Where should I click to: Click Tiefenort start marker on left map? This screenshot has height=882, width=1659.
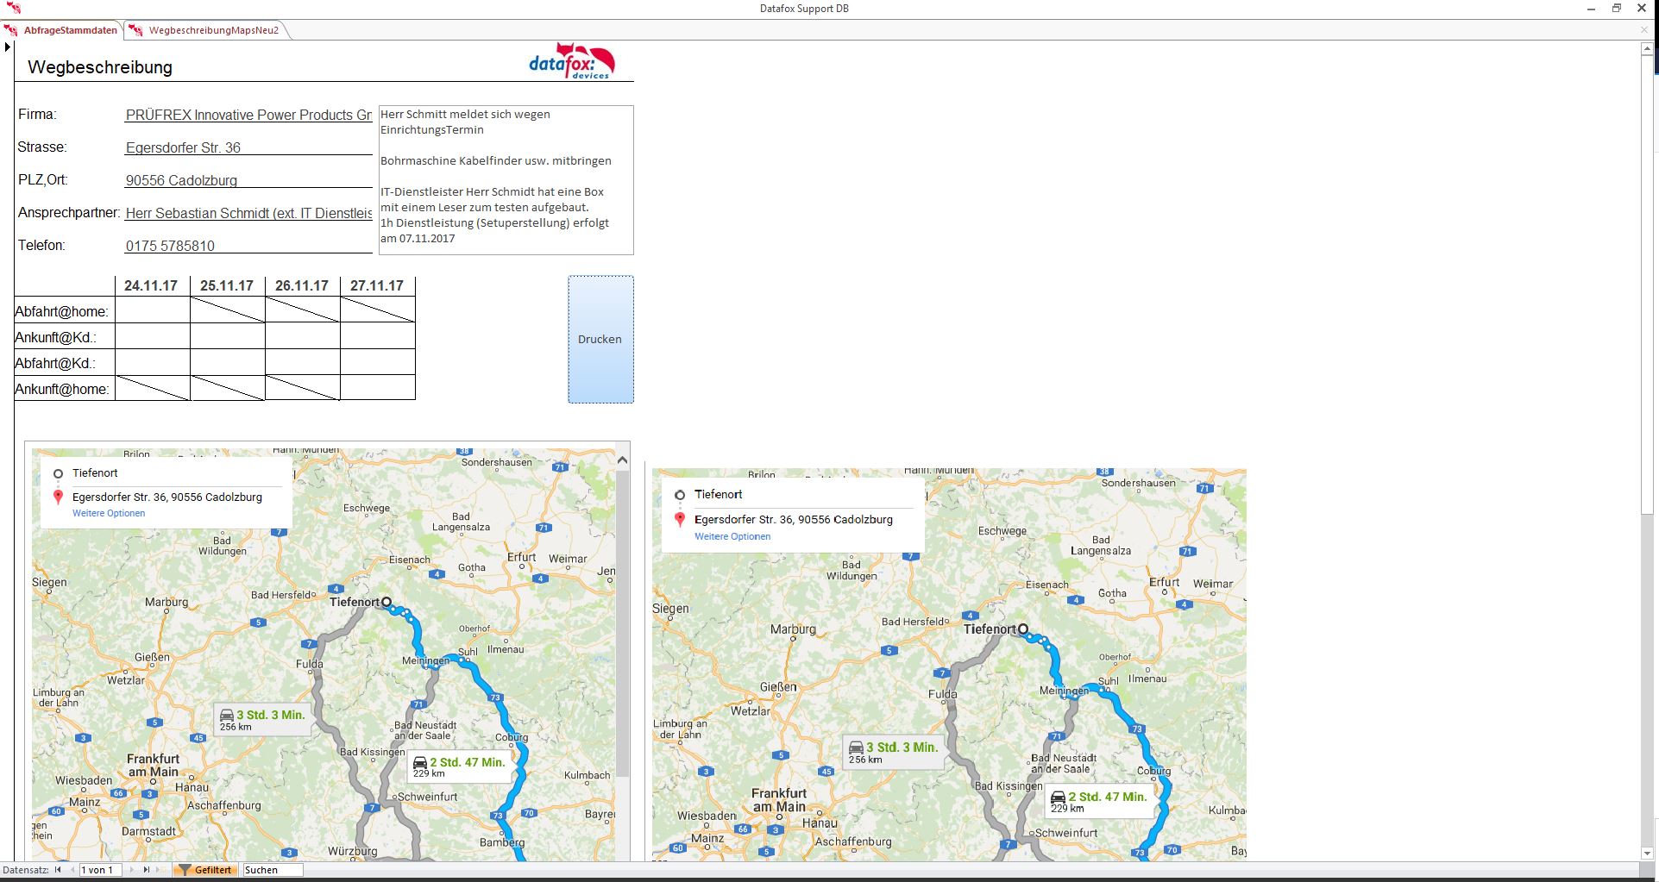pyautogui.click(x=386, y=602)
